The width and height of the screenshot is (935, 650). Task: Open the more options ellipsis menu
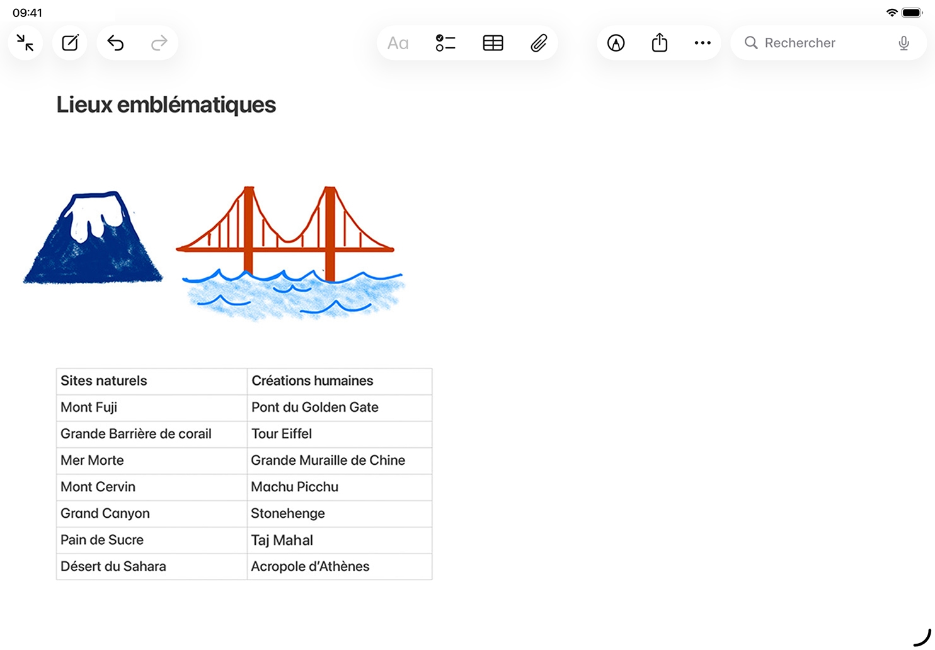[703, 43]
